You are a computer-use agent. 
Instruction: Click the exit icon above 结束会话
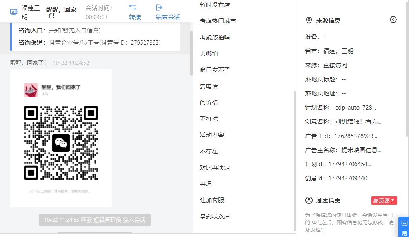(159, 7)
